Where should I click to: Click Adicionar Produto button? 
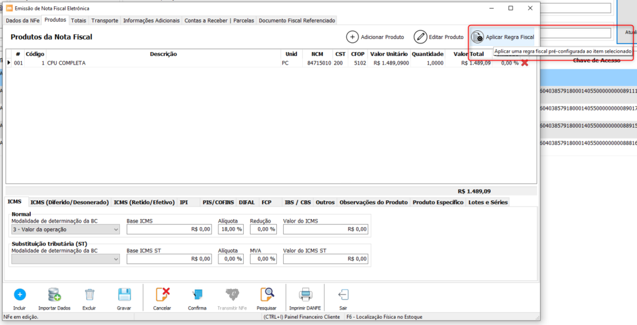pyautogui.click(x=375, y=37)
